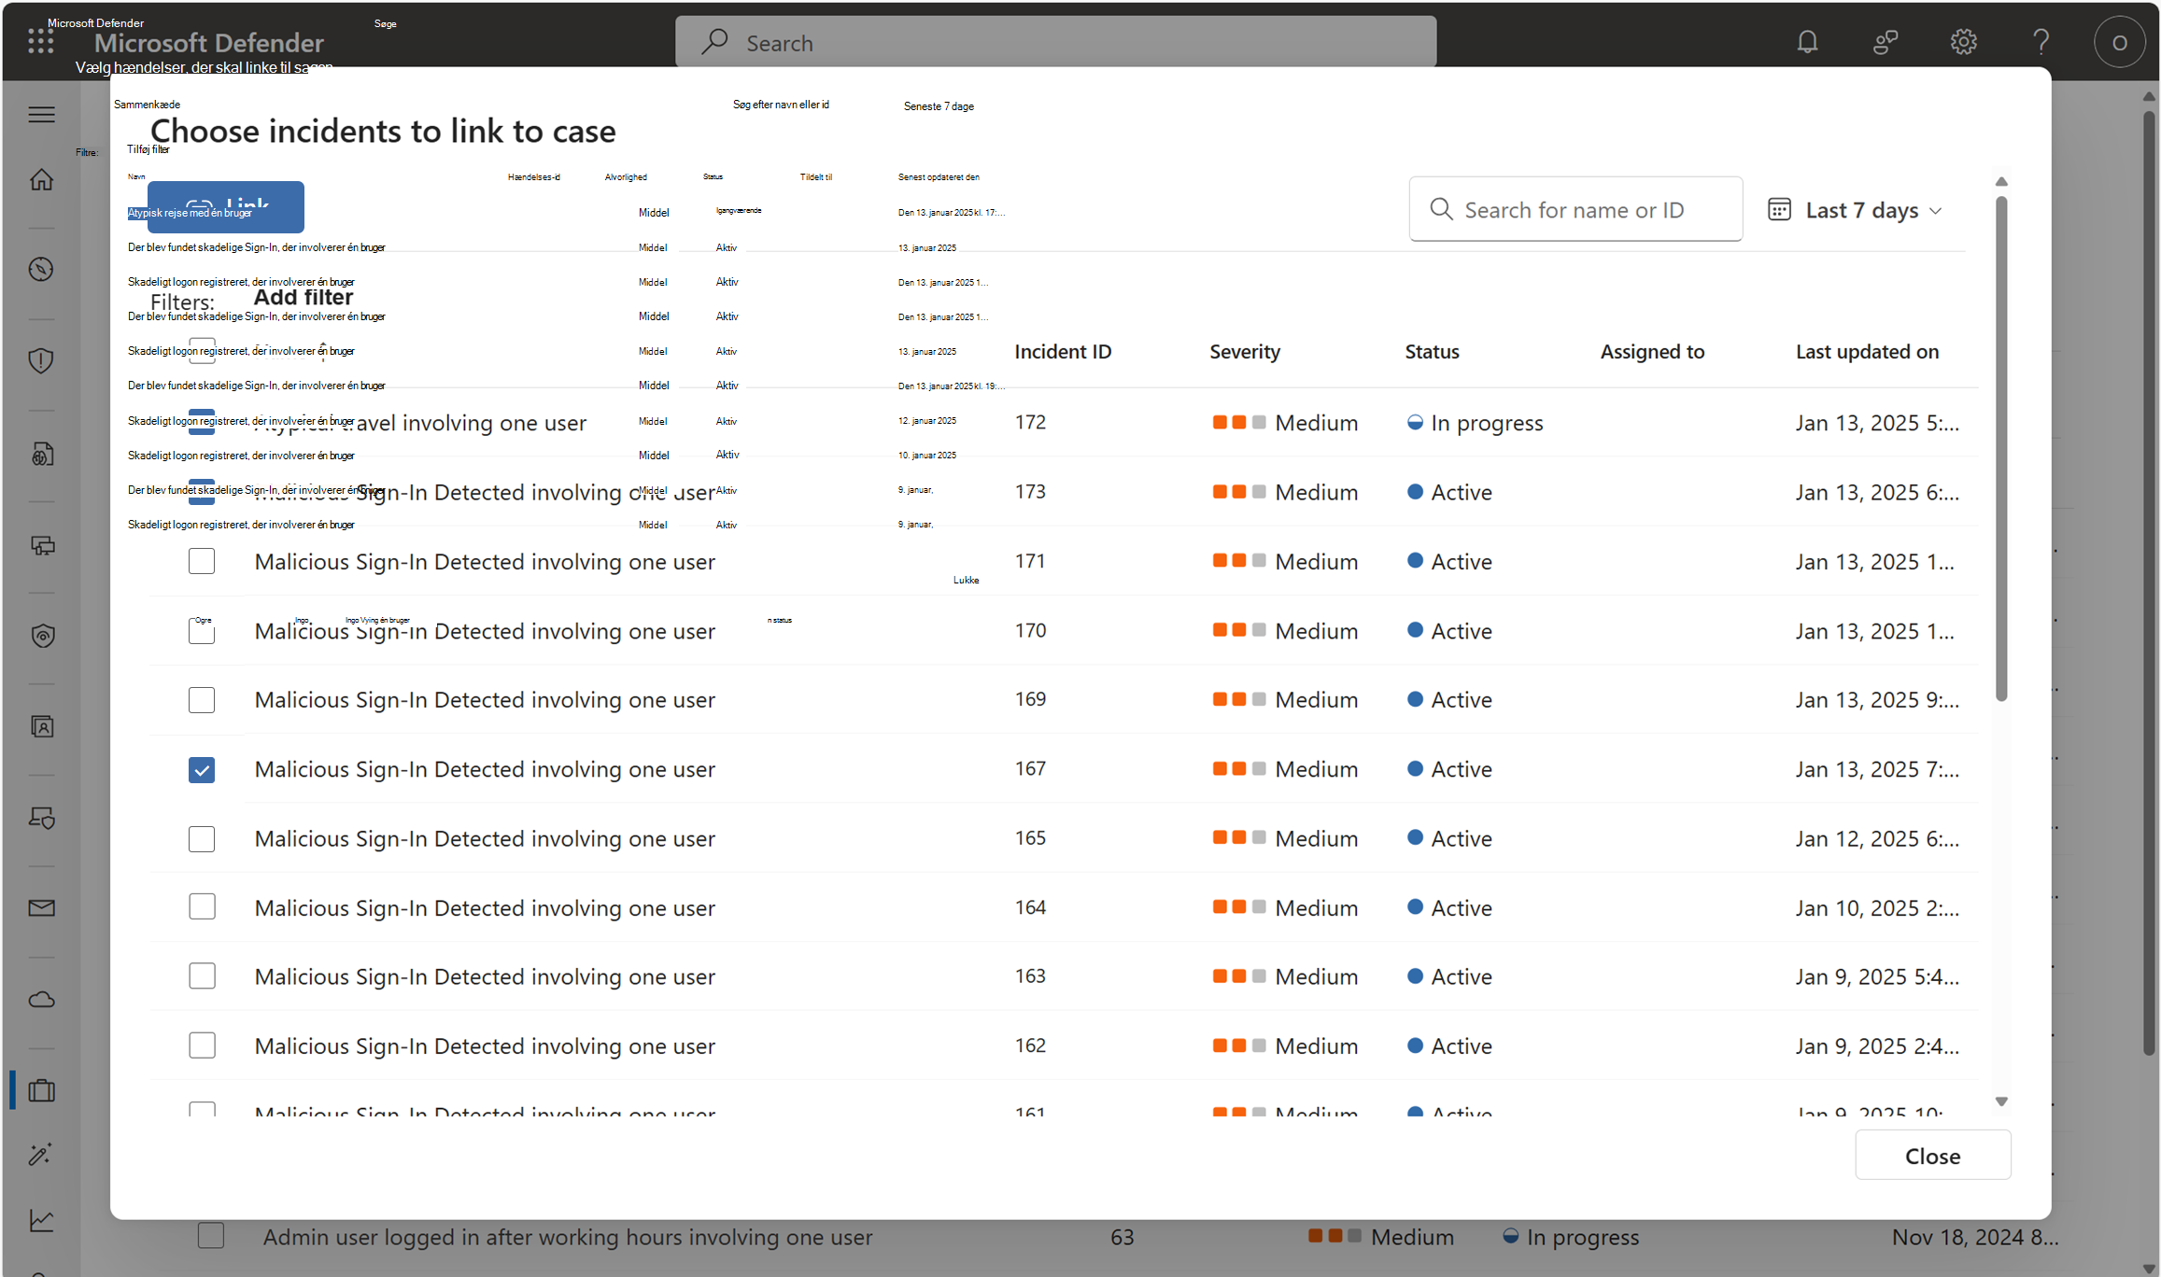Open the cloud apps sidebar icon
This screenshot has width=2161, height=1277.
pyautogui.click(x=41, y=1000)
